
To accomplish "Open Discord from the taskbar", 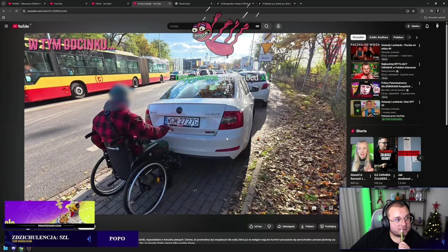I will [x=13, y=248].
